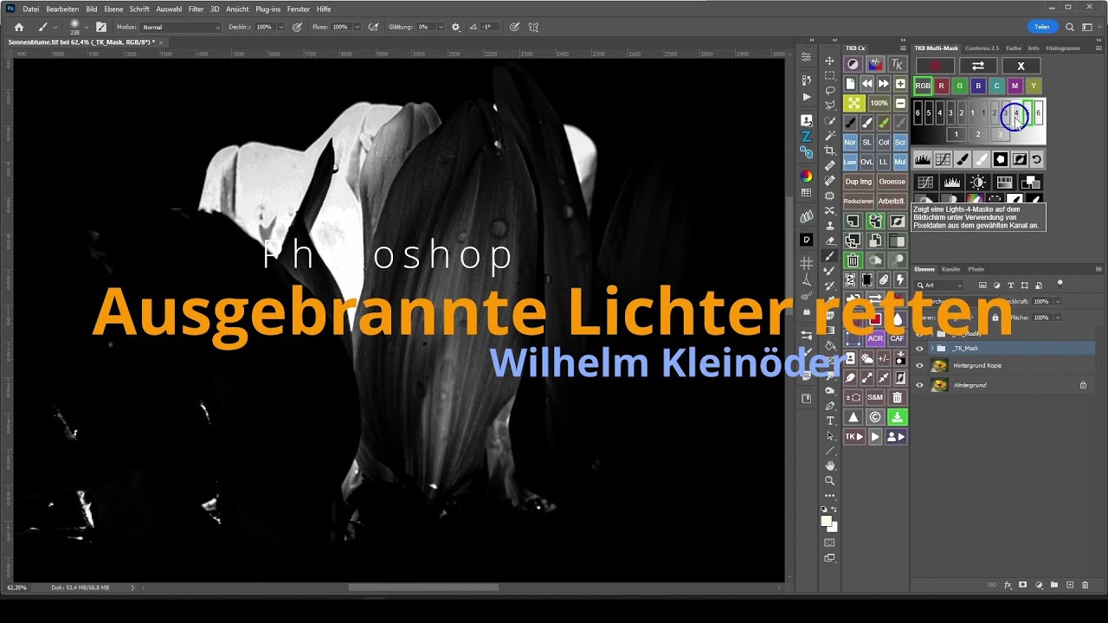Select the Hand tool
This screenshot has height=623, width=1108.
[829, 466]
